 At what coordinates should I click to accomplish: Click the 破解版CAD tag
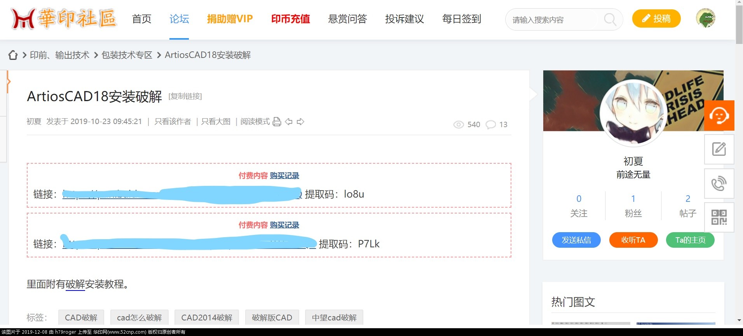tap(272, 317)
